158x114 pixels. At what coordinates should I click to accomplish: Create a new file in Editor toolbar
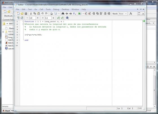point(18,14)
